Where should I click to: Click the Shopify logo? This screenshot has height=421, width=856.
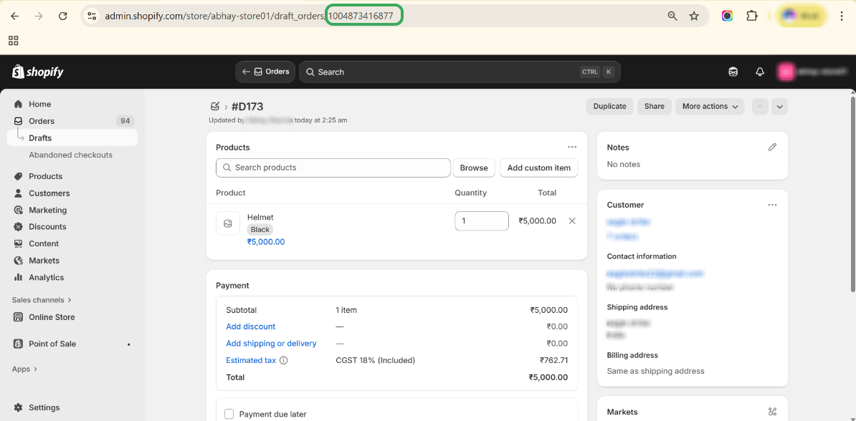tap(38, 72)
